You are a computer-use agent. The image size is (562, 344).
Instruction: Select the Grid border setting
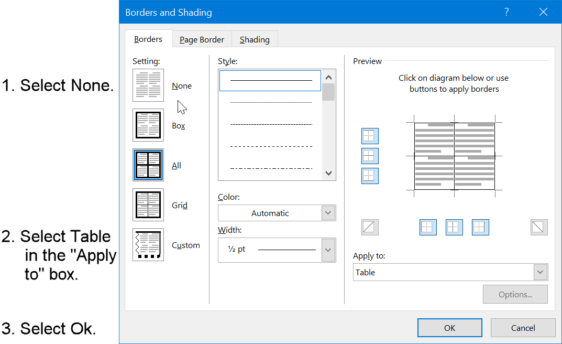coord(148,205)
